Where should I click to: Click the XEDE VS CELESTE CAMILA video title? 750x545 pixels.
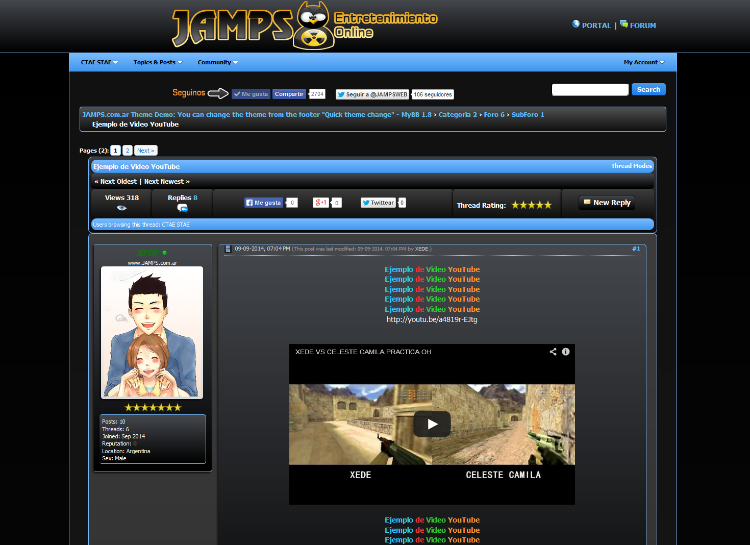363,352
